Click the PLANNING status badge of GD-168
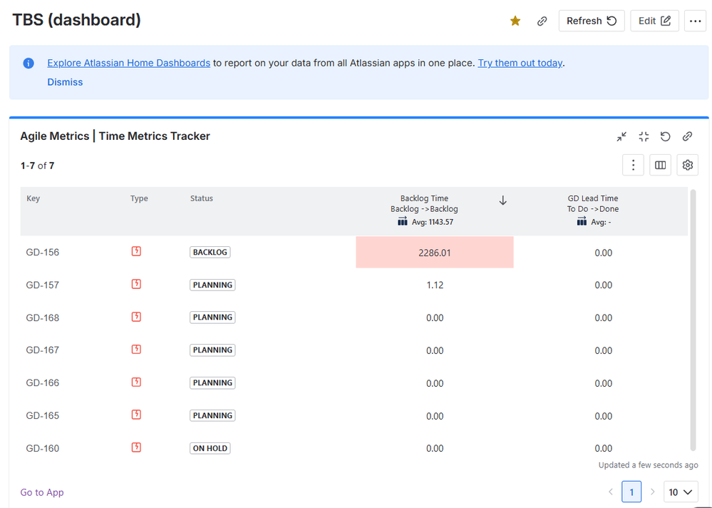Viewport: 712px width, 508px height. click(x=212, y=317)
